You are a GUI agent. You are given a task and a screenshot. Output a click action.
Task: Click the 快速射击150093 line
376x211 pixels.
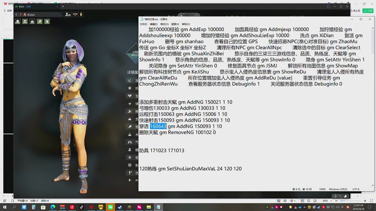point(184,120)
